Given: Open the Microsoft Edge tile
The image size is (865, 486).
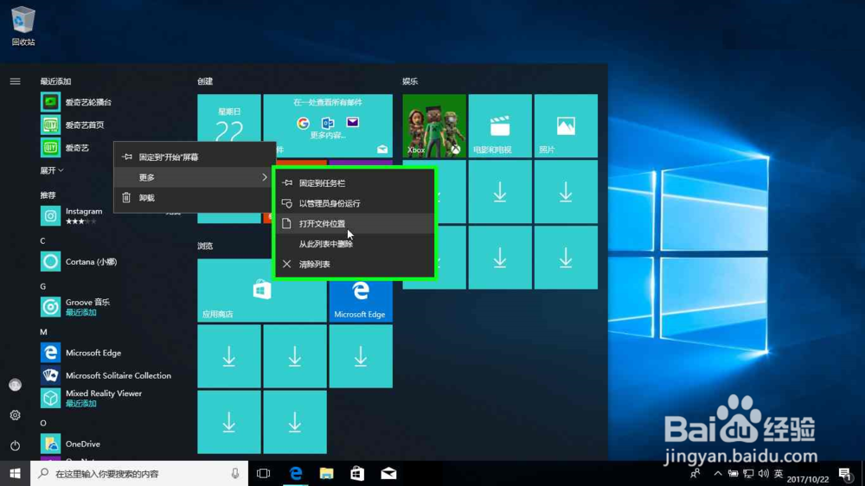Looking at the screenshot, I should (x=361, y=301).
